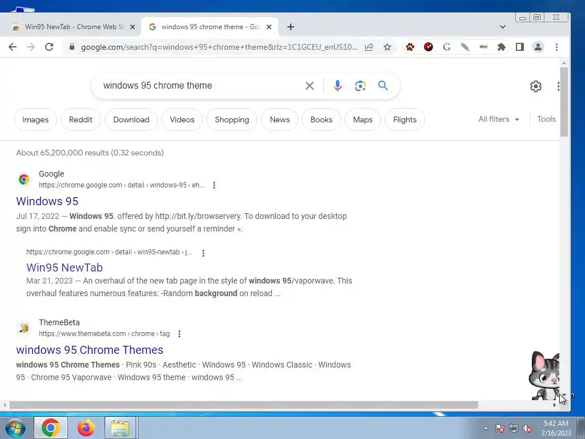Expand the tab search chevron
585x439 pixels.
point(503,27)
